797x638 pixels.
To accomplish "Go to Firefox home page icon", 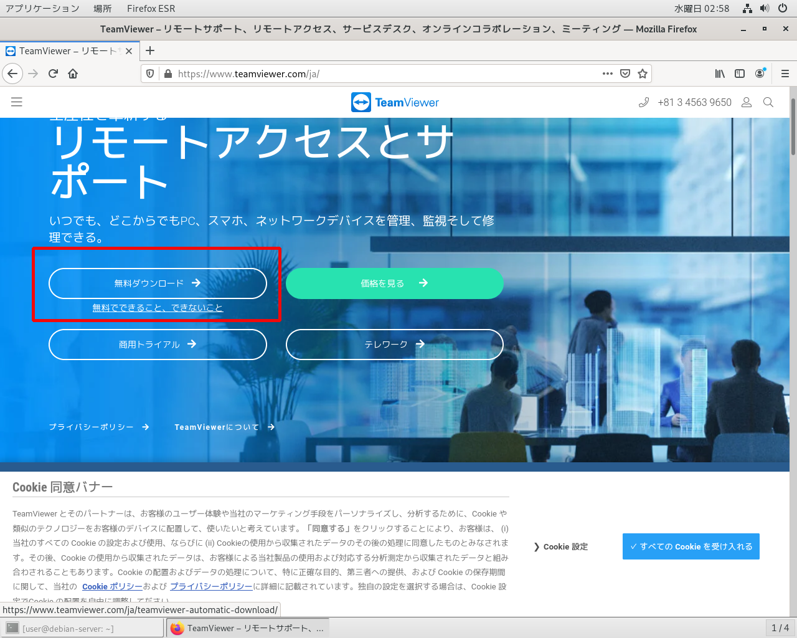I will 73,74.
